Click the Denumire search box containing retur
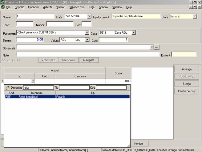202x152 pixels. click(38, 88)
